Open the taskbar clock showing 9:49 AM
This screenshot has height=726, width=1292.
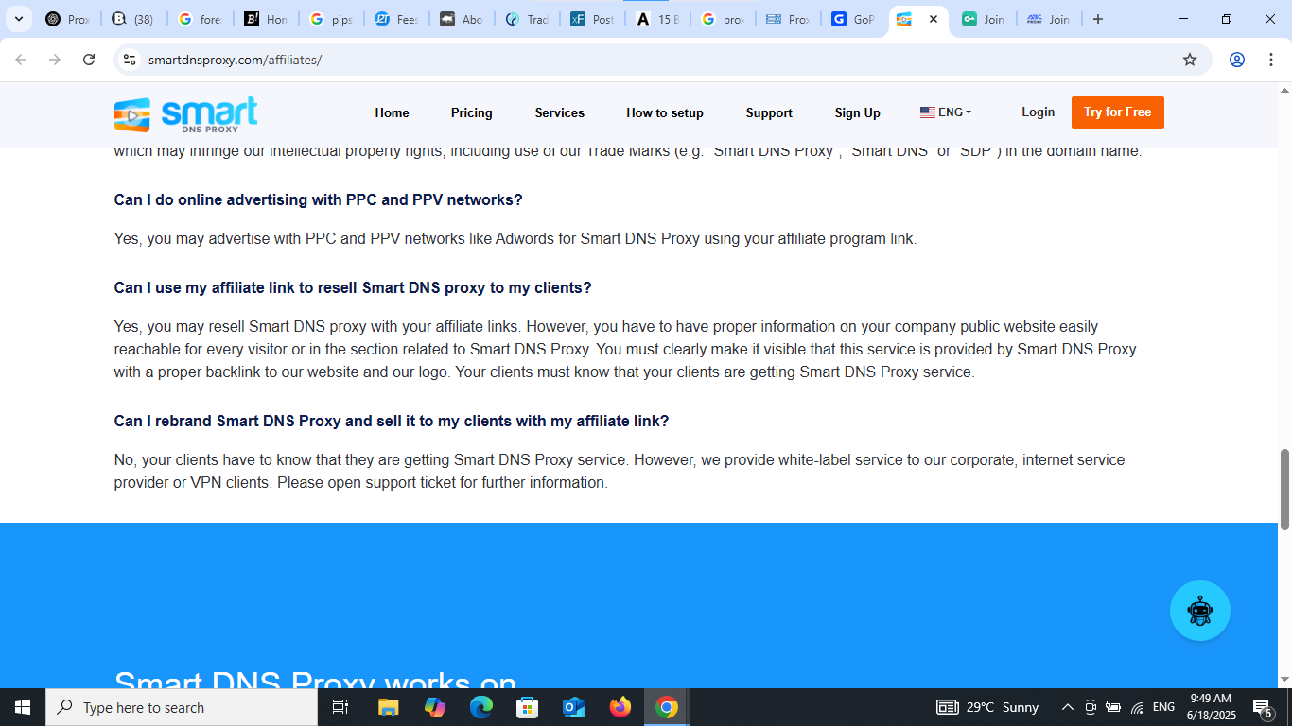click(x=1211, y=707)
